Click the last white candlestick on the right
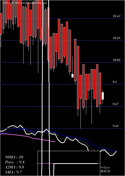The width and height of the screenshot is (125, 176). tap(103, 96)
